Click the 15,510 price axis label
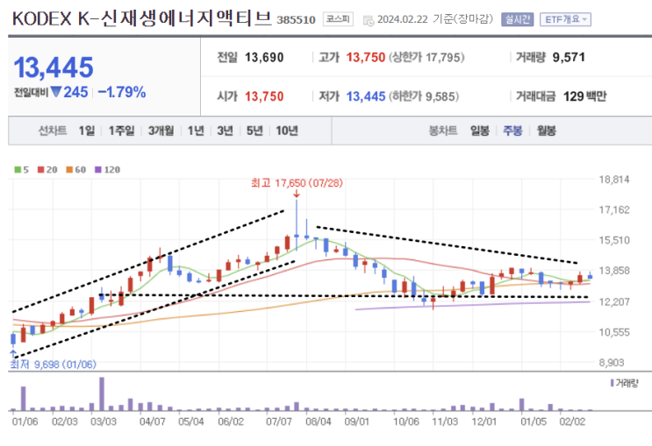 coord(614,240)
